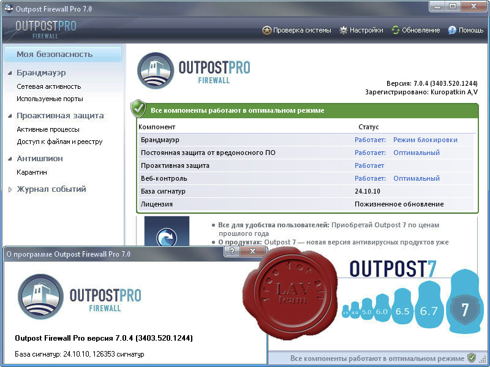Click Оптимальный link in the Веб-контроль row
This screenshot has width=490, height=367.
pos(417,178)
